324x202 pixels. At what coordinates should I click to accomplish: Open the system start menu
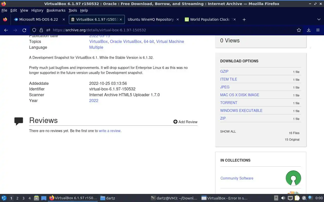(4, 198)
